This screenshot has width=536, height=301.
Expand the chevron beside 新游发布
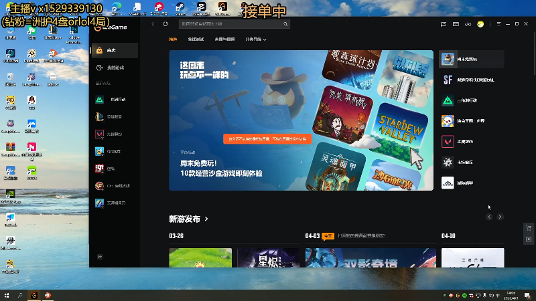[206, 219]
